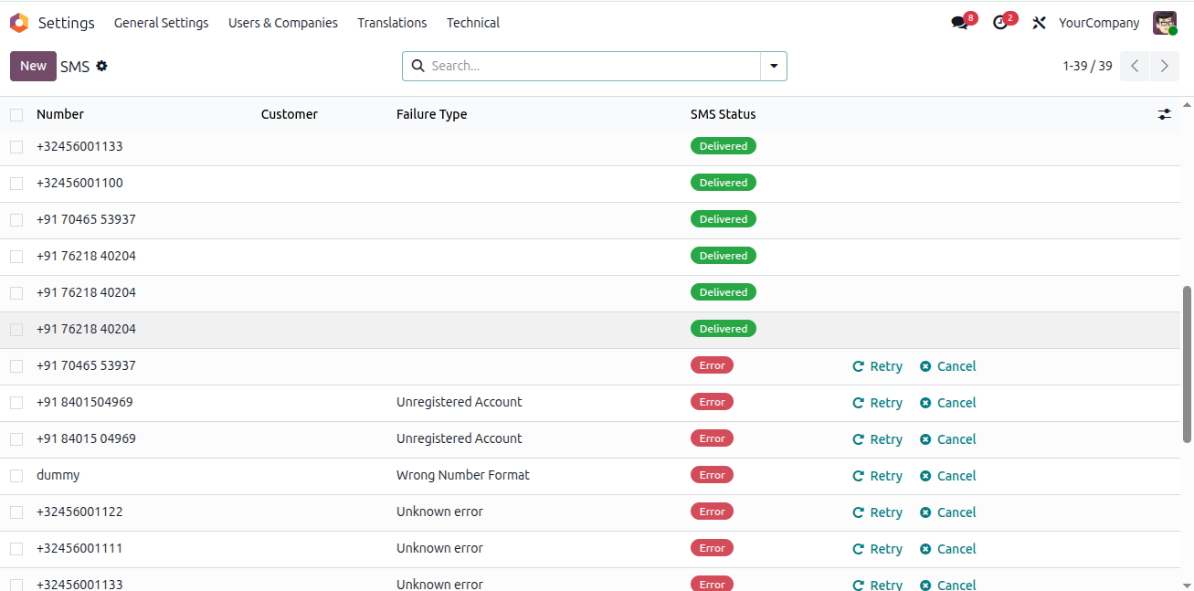Screen dimensions: 1194x591
Task: Cancel SMS for +32456001122
Action: pos(948,512)
